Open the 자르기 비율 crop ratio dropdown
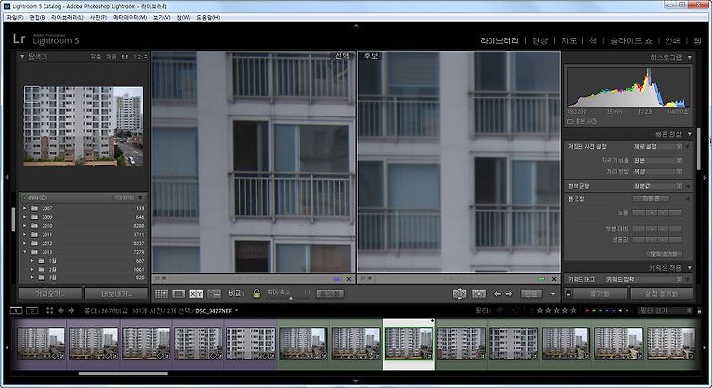The width and height of the screenshot is (712, 388). pyautogui.click(x=658, y=161)
